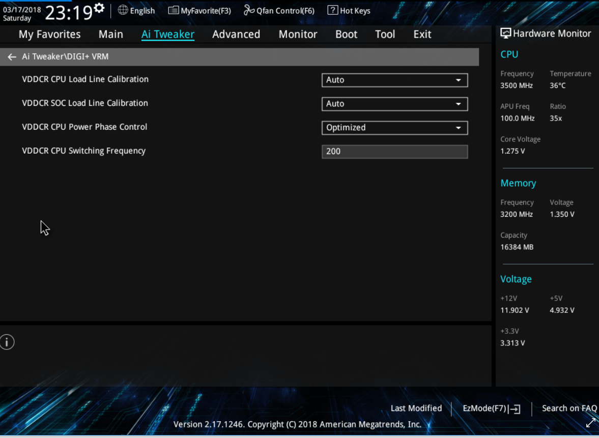The width and height of the screenshot is (599, 438).
Task: Click the 1.350 V memory voltage value
Action: coord(562,214)
